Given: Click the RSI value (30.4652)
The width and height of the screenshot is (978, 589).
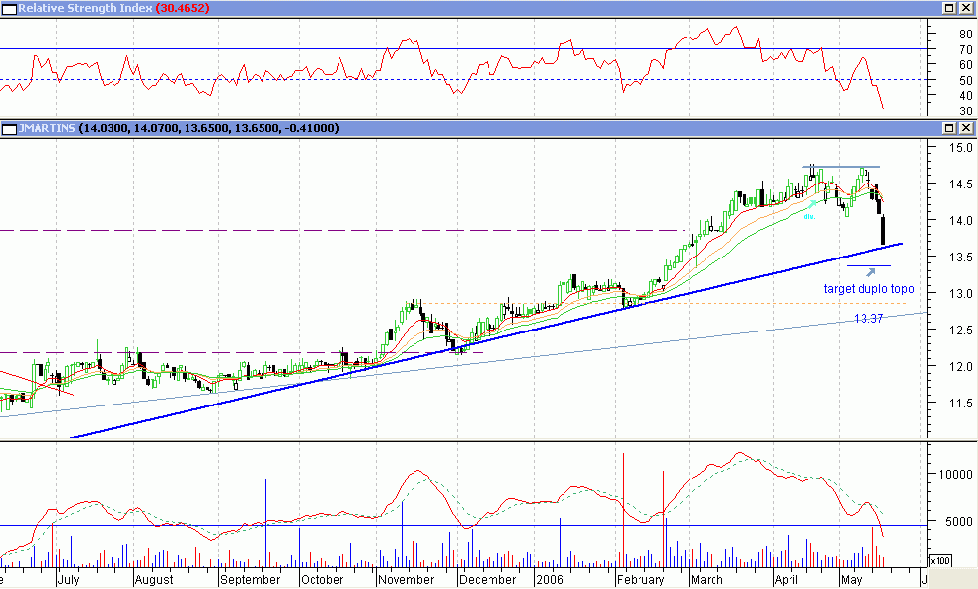Looking at the screenshot, I should pos(183,8).
